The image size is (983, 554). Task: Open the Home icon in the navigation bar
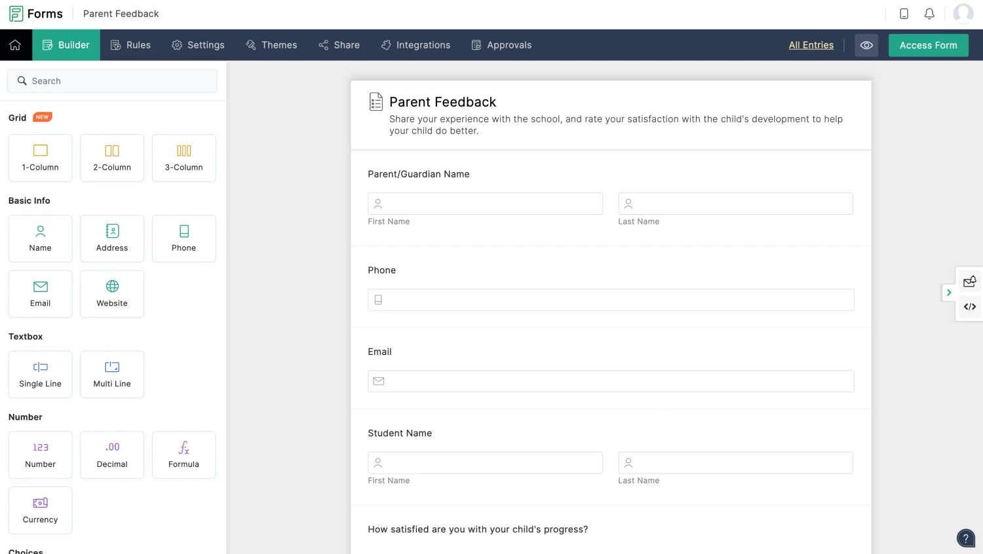coord(15,45)
